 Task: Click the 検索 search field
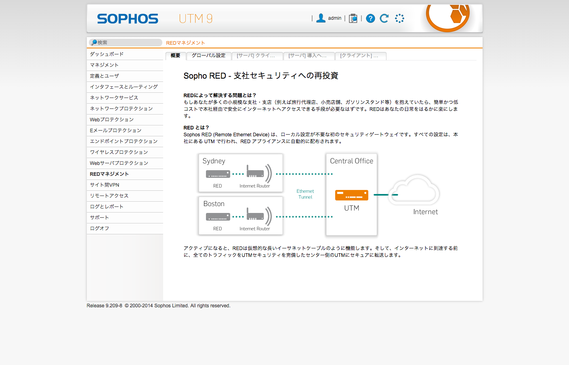tap(126, 42)
